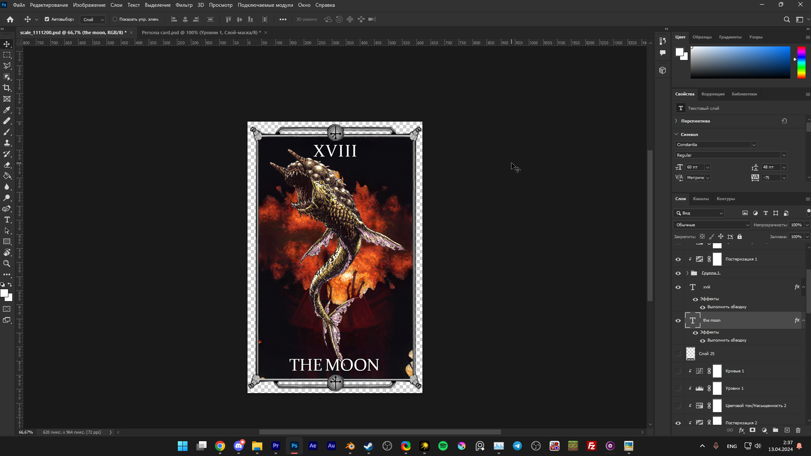Screen dimensions: 811x456
Task: Hide stroke effect on 'the moon' layer
Action: coord(702,341)
